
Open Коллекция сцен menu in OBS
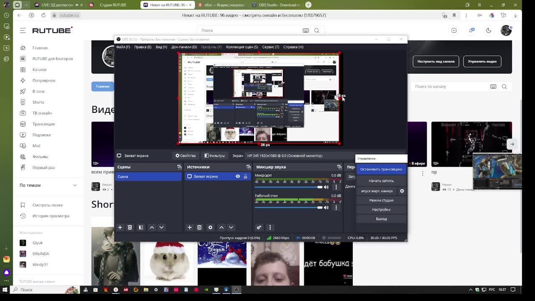(242, 47)
